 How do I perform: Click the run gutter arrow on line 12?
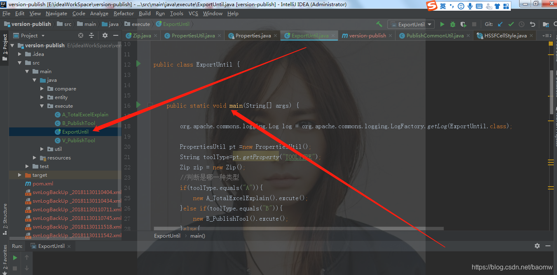coord(138,64)
